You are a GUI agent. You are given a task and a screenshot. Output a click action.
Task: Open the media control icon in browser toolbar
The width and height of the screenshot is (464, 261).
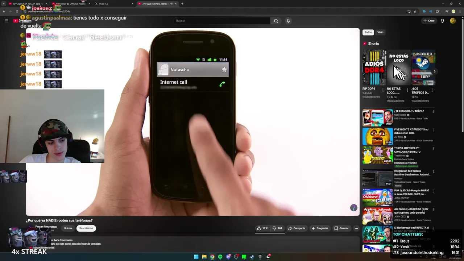pos(447,11)
